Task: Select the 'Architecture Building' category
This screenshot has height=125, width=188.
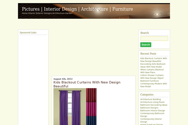Action: pyautogui.click(x=150, y=99)
